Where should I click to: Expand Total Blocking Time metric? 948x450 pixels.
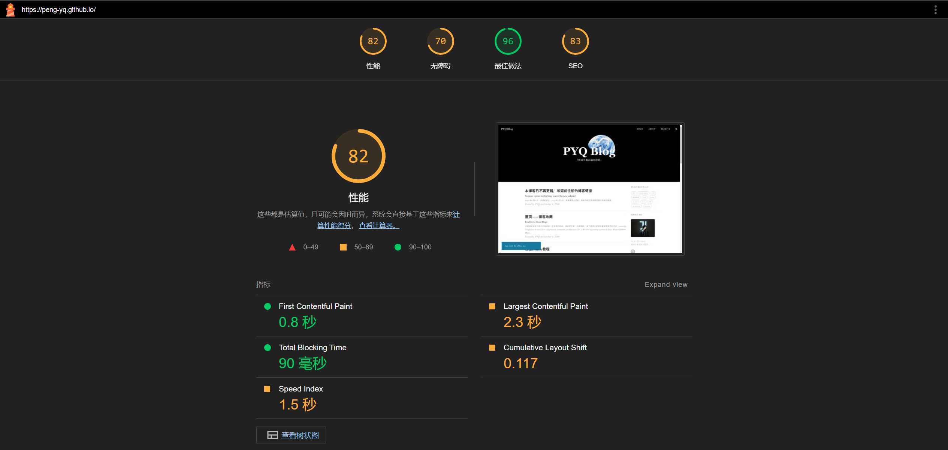[312, 348]
